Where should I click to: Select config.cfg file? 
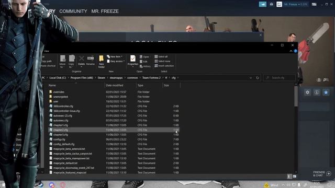coord(59,139)
